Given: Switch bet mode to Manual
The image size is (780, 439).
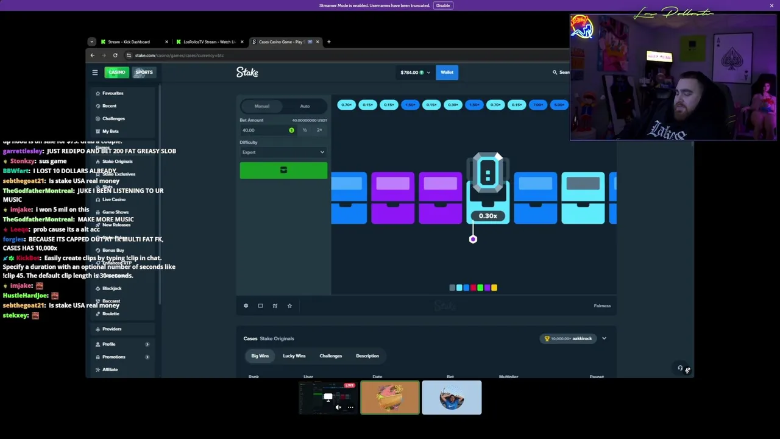Looking at the screenshot, I should [262, 106].
